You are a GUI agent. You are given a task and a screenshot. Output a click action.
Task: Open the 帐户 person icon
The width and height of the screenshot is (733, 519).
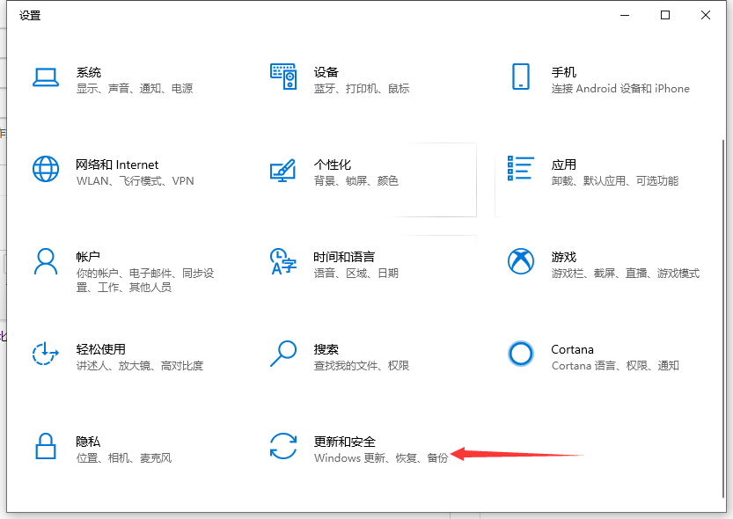click(46, 261)
